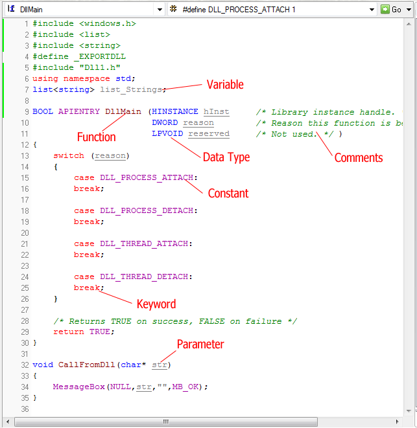Click the horizontal scrollbar's right arrow
Viewport: 417px width, 428px height.
click(399, 422)
